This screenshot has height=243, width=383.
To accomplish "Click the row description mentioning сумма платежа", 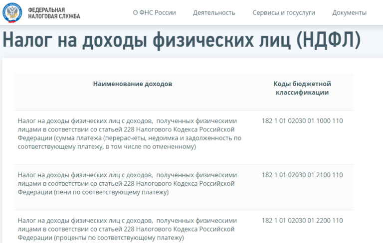I will click(129, 134).
